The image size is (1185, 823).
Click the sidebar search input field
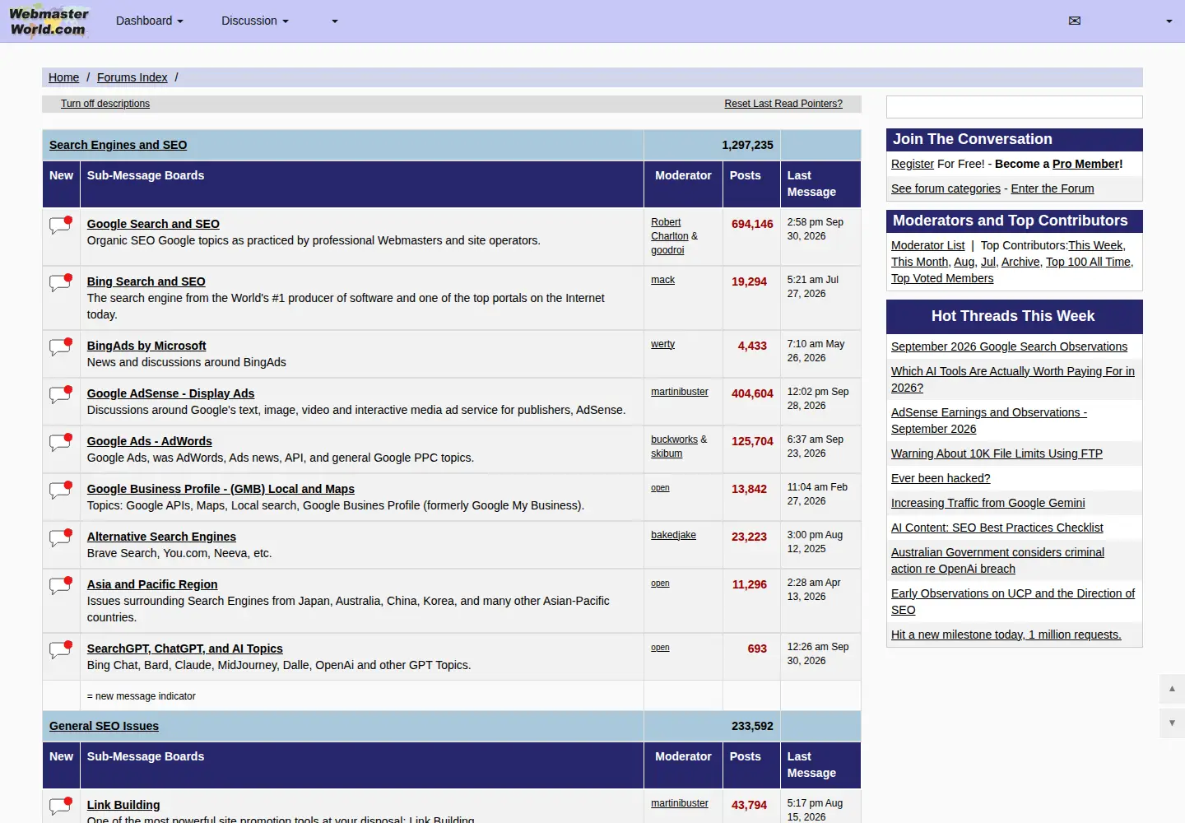[1014, 107]
